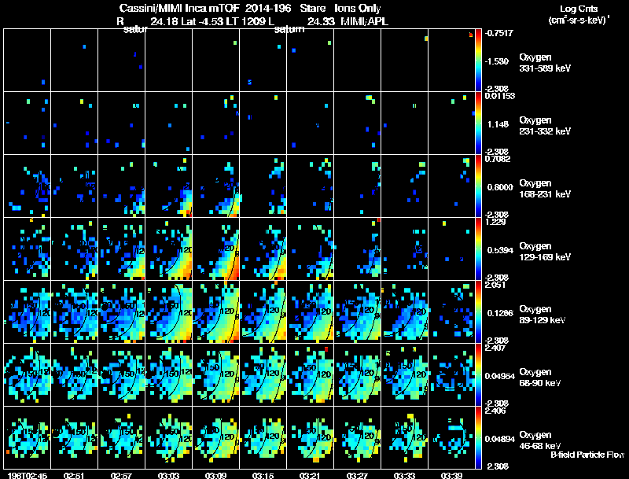Select the 331-589 keV panel at 03:39
Screen dimensions: 629x479
(451, 61)
